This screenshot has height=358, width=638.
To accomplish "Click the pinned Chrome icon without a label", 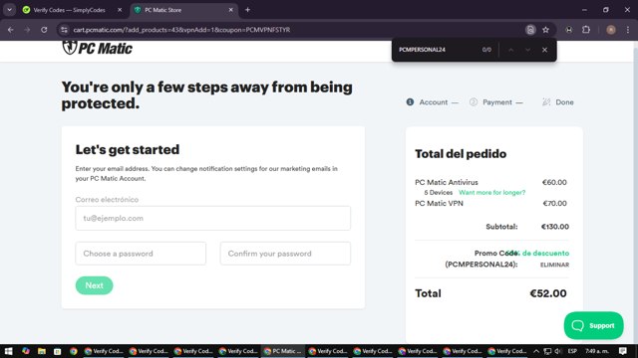I will [x=73, y=351].
